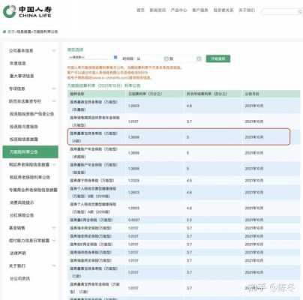Open the end date calendar icon
The image size is (303, 300).
click(199, 58)
